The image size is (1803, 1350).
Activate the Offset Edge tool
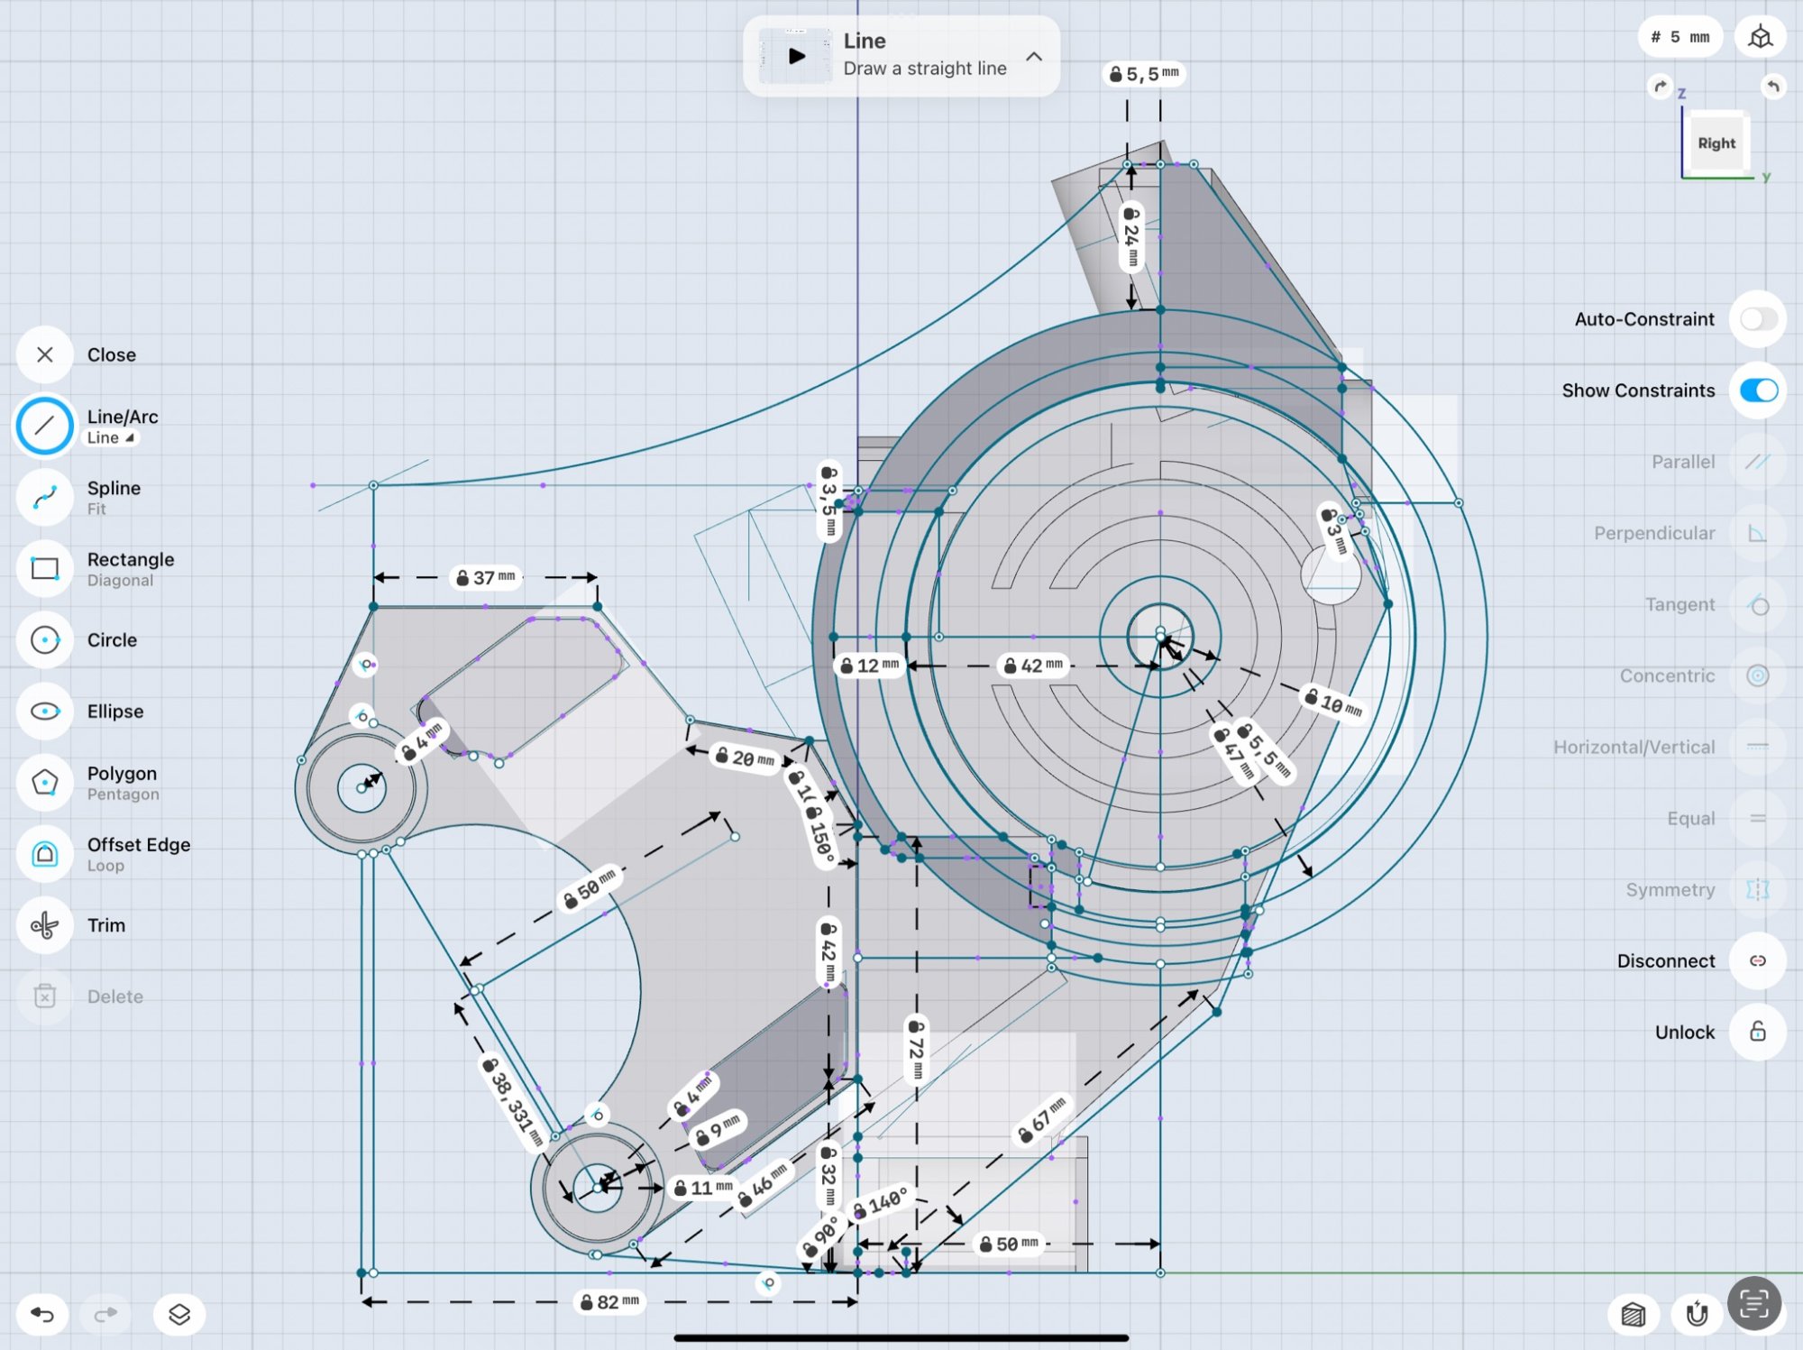44,853
